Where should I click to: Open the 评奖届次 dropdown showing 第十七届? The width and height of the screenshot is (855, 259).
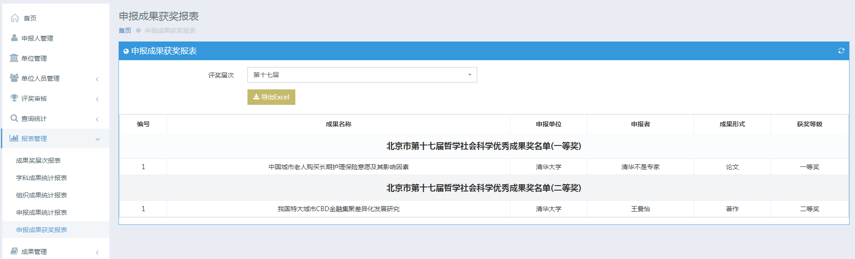(x=362, y=75)
